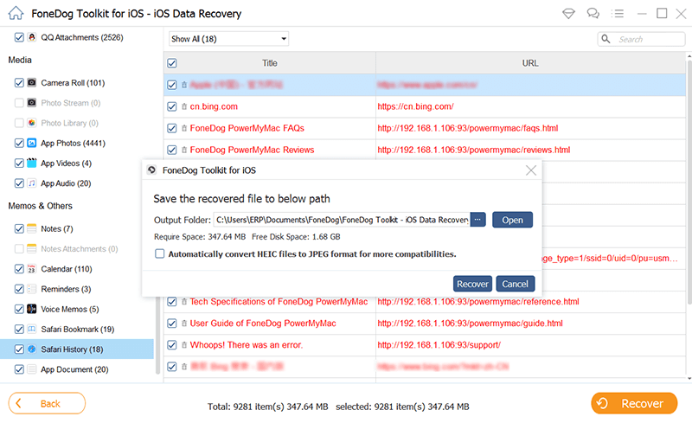
Task: Open the QQ Attachments (2526) category
Action: [82, 37]
